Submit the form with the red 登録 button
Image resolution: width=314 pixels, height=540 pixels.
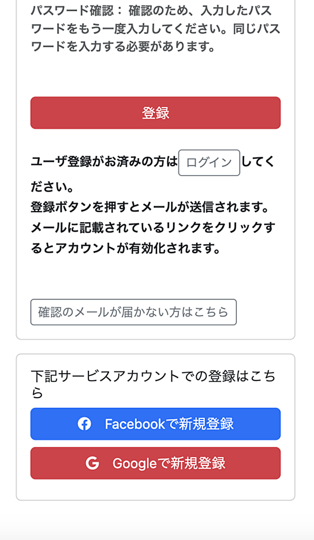coord(155,113)
